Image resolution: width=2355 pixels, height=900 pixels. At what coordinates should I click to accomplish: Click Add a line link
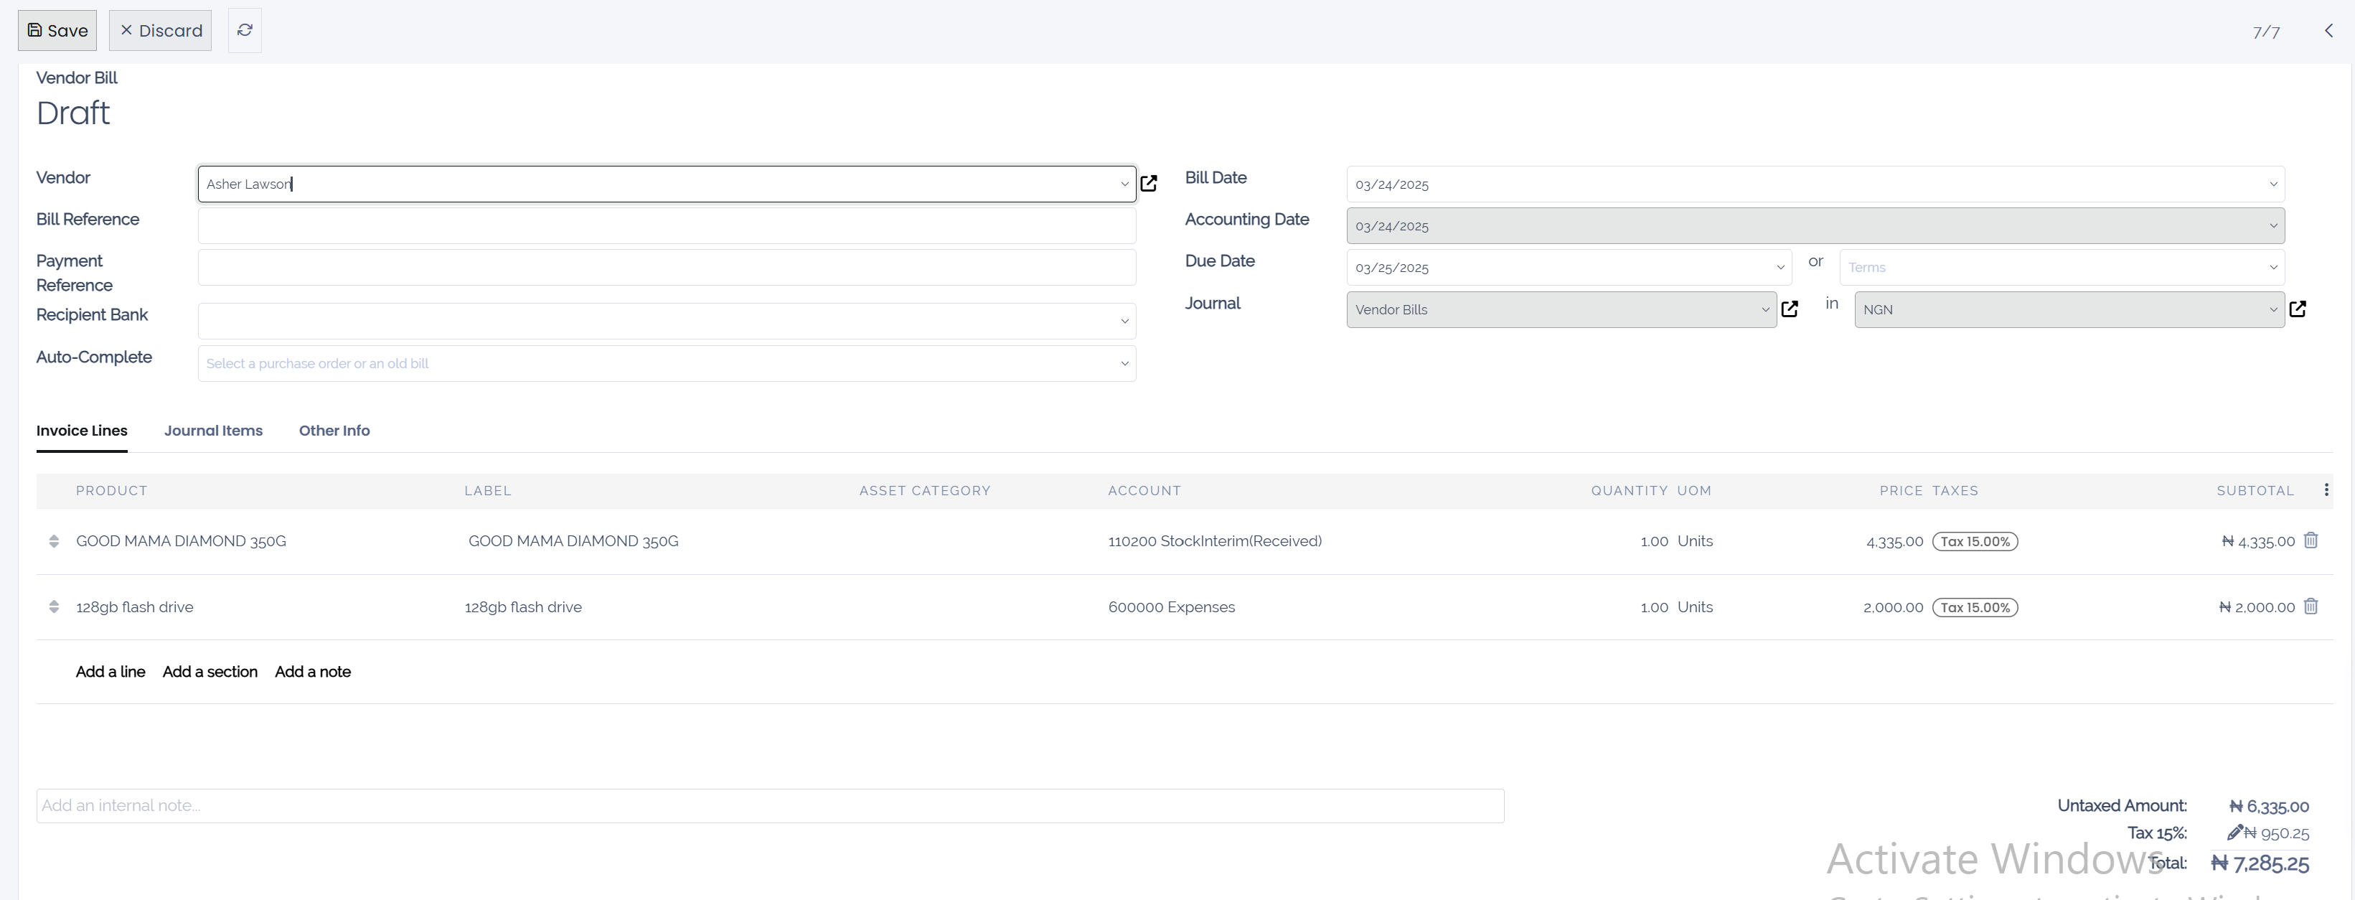pos(110,671)
